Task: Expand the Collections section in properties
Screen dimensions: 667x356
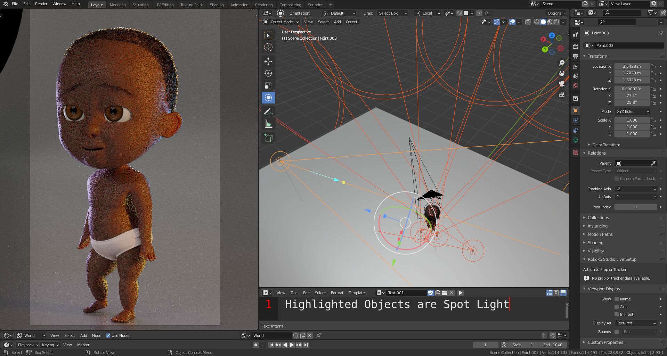Action: [x=599, y=217]
